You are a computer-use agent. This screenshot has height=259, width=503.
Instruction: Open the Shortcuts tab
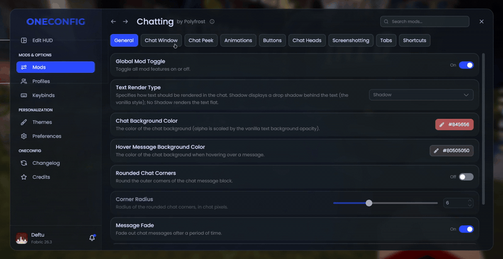415,40
